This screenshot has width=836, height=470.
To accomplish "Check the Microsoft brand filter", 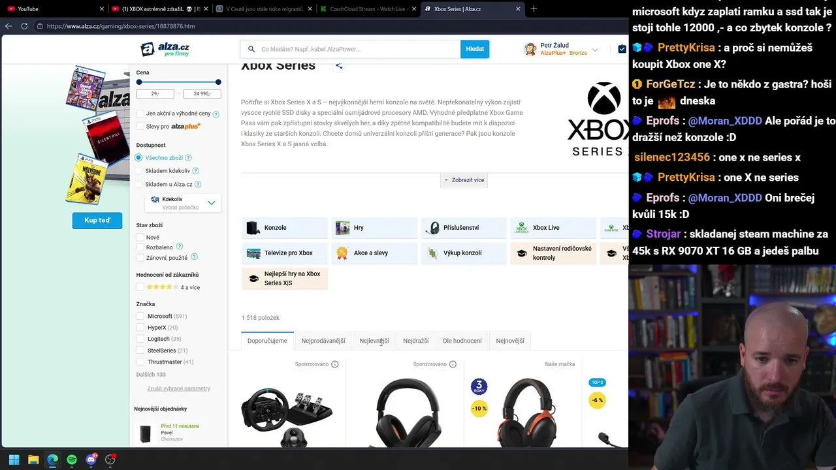I will click(140, 317).
